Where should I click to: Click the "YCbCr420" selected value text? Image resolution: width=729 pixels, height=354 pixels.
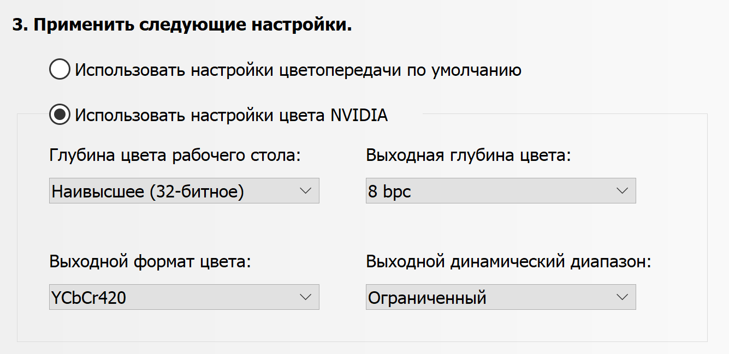[x=88, y=298]
